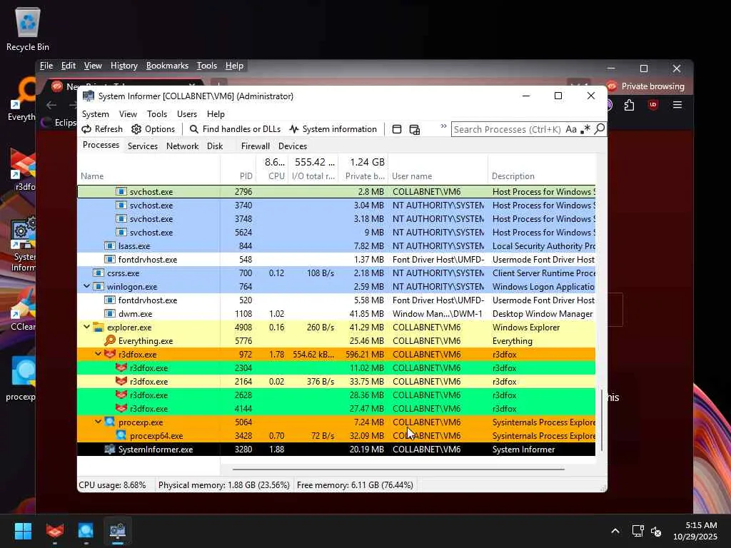This screenshot has height=548, width=731.
Task: Select the csrss.exe process icon
Action: (99, 273)
